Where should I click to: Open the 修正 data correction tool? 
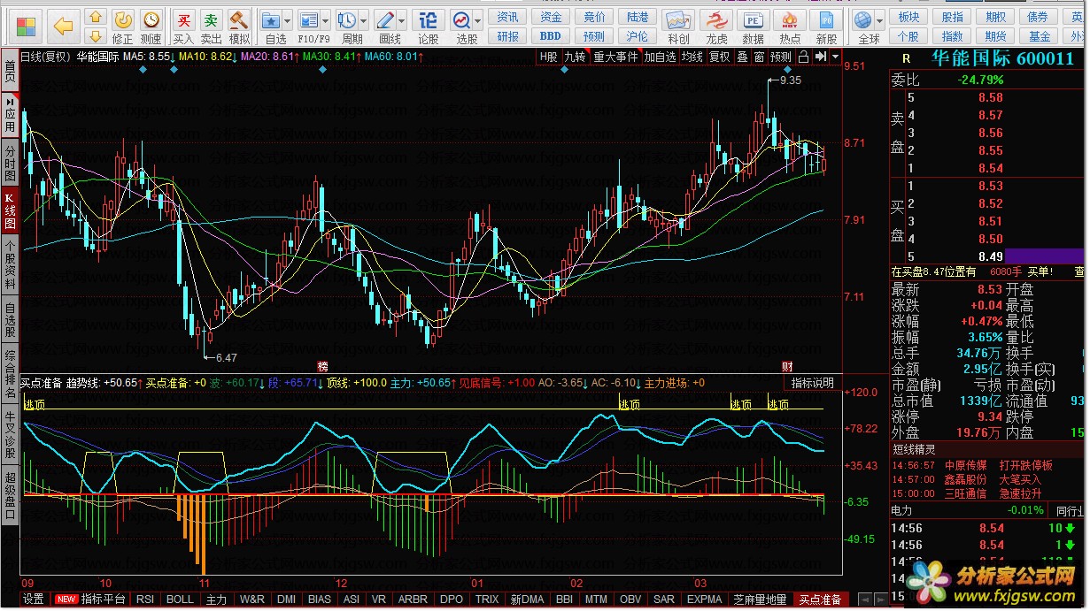point(123,27)
